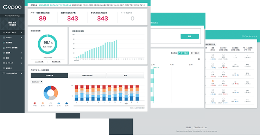Expand the 設定 sidebar menu with plus

(x=21, y=58)
